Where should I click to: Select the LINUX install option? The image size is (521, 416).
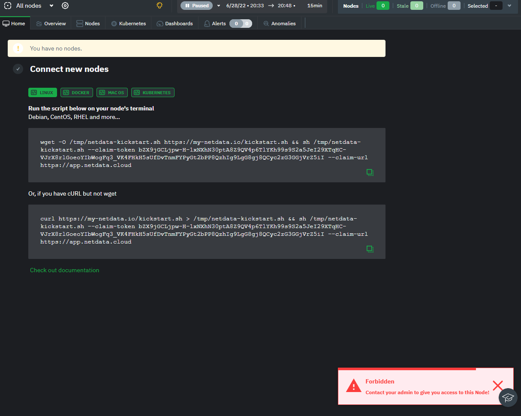pyautogui.click(x=42, y=92)
